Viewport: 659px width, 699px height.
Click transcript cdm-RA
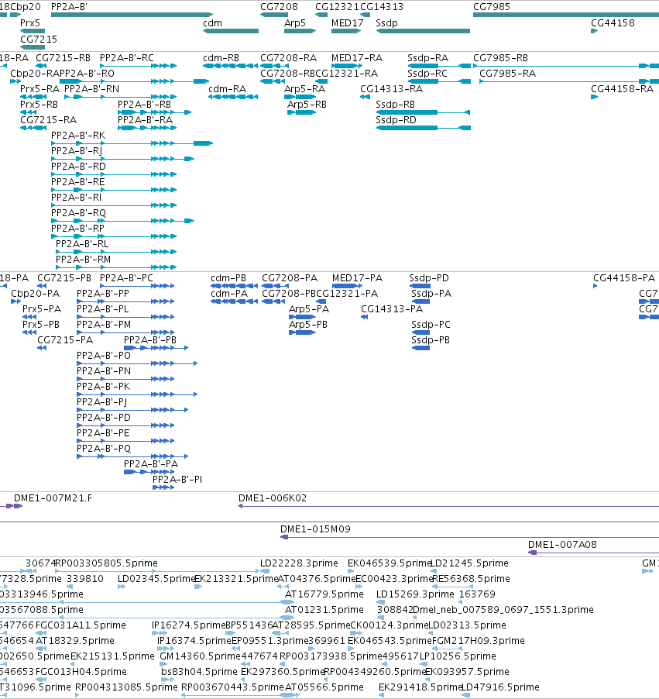234,97
